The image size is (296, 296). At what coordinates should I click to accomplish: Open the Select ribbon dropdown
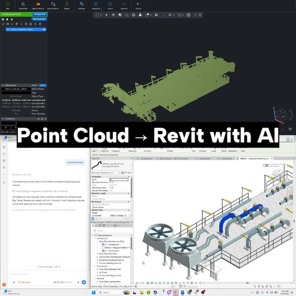click(95, 151)
